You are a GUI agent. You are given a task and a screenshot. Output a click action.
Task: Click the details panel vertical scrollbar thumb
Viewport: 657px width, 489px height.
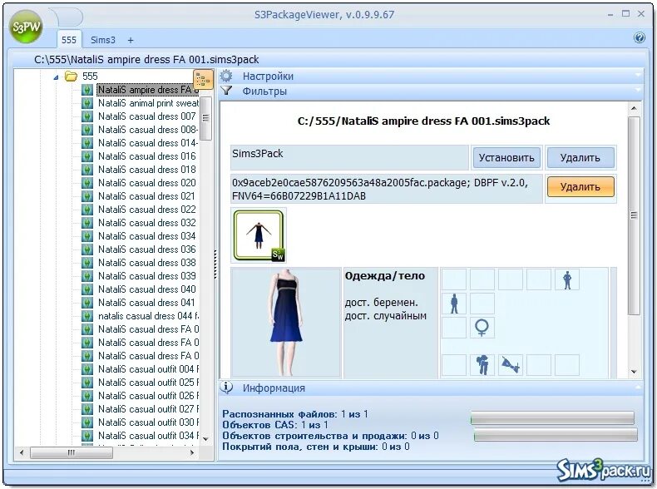coord(634,215)
